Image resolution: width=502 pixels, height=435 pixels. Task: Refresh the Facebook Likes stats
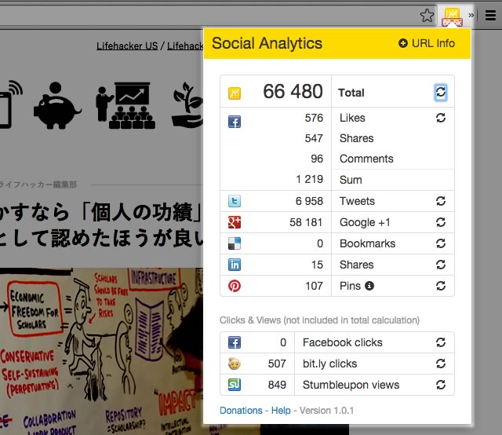(x=441, y=118)
